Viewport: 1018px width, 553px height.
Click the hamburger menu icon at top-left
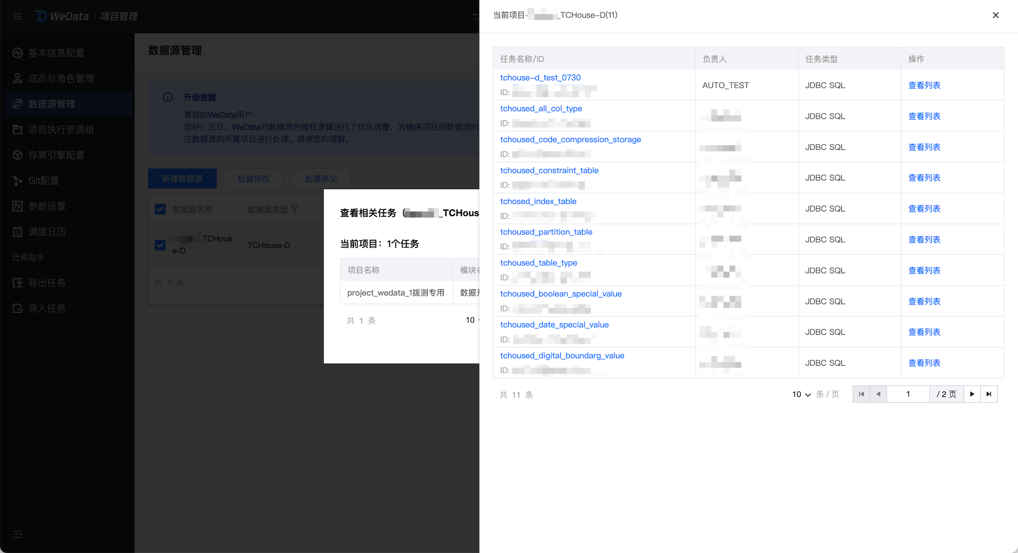point(17,16)
